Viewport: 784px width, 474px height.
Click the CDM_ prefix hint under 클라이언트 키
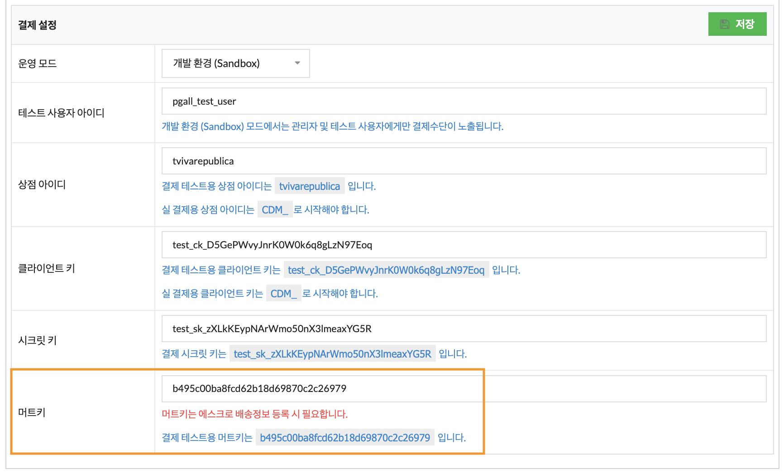pos(283,294)
